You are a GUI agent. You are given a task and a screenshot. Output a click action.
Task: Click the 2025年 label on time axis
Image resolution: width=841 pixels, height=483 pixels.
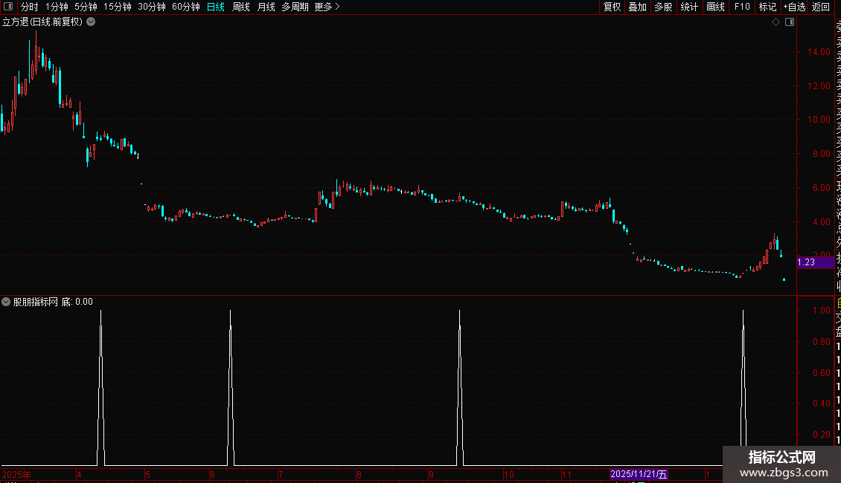(x=16, y=474)
